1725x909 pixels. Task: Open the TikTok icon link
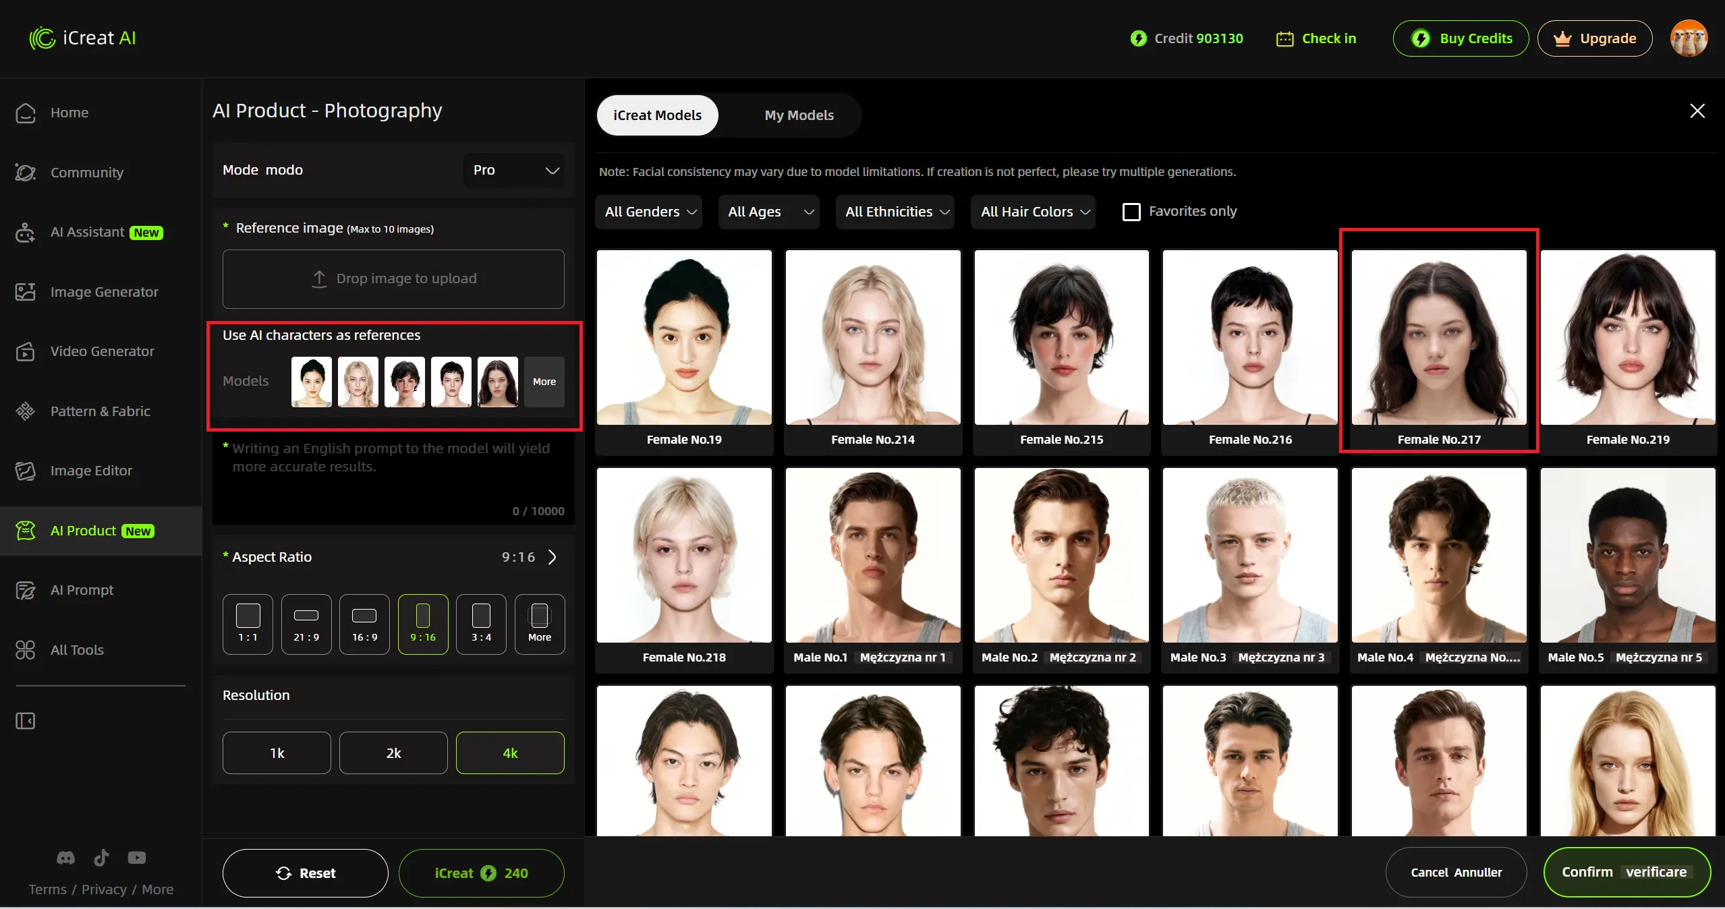coord(101,858)
